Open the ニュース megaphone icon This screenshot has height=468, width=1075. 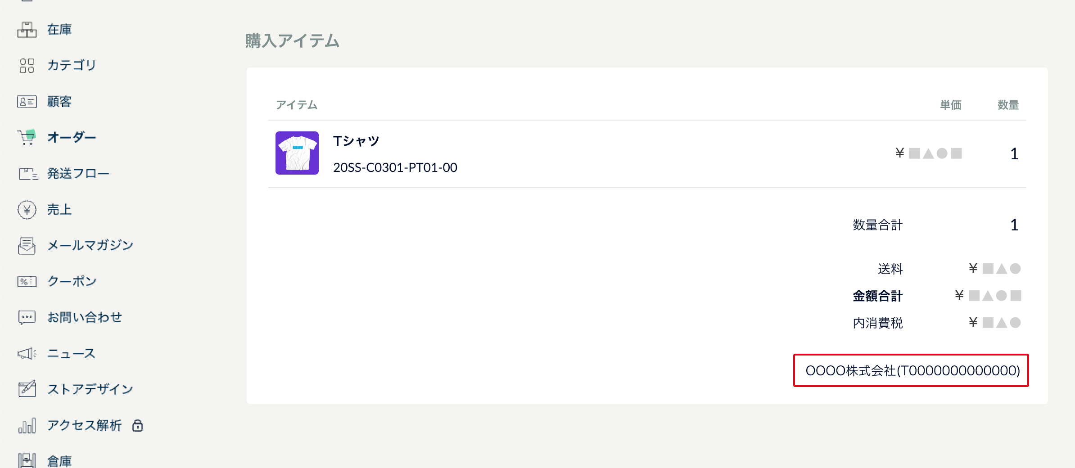pyautogui.click(x=27, y=354)
